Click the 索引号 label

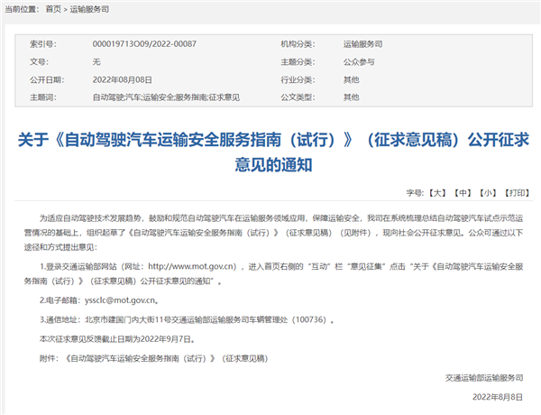tap(42, 44)
